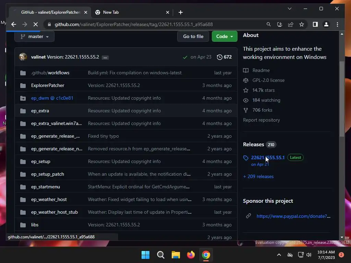Viewport: 351px width, 263px height.
Task: Open the libs folder
Action: [x=35, y=225]
